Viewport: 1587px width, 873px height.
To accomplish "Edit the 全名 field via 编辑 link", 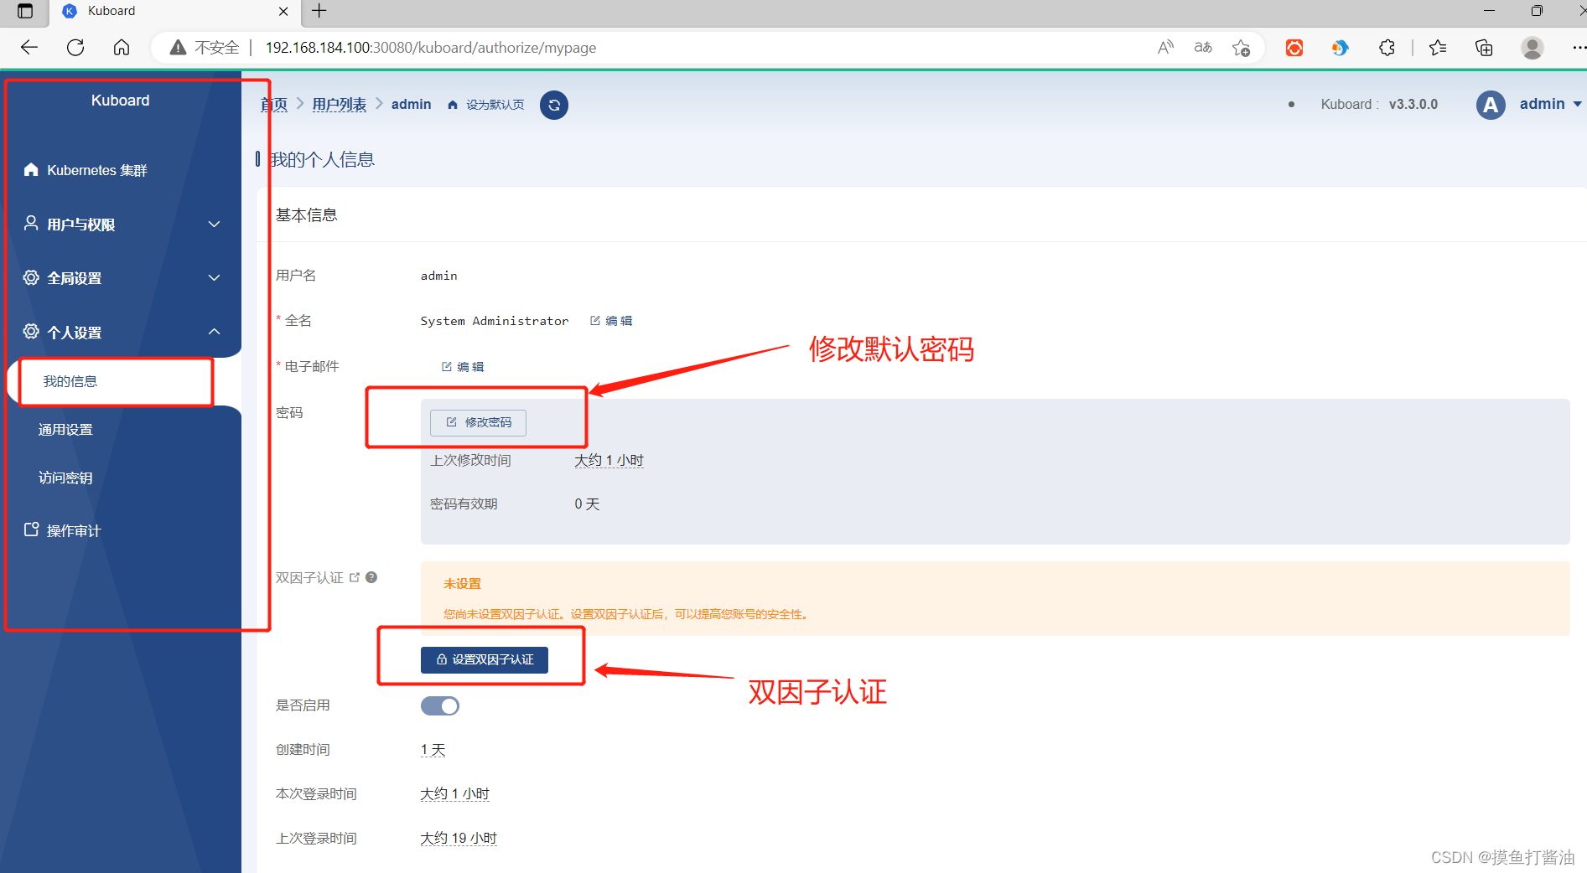I will [611, 321].
